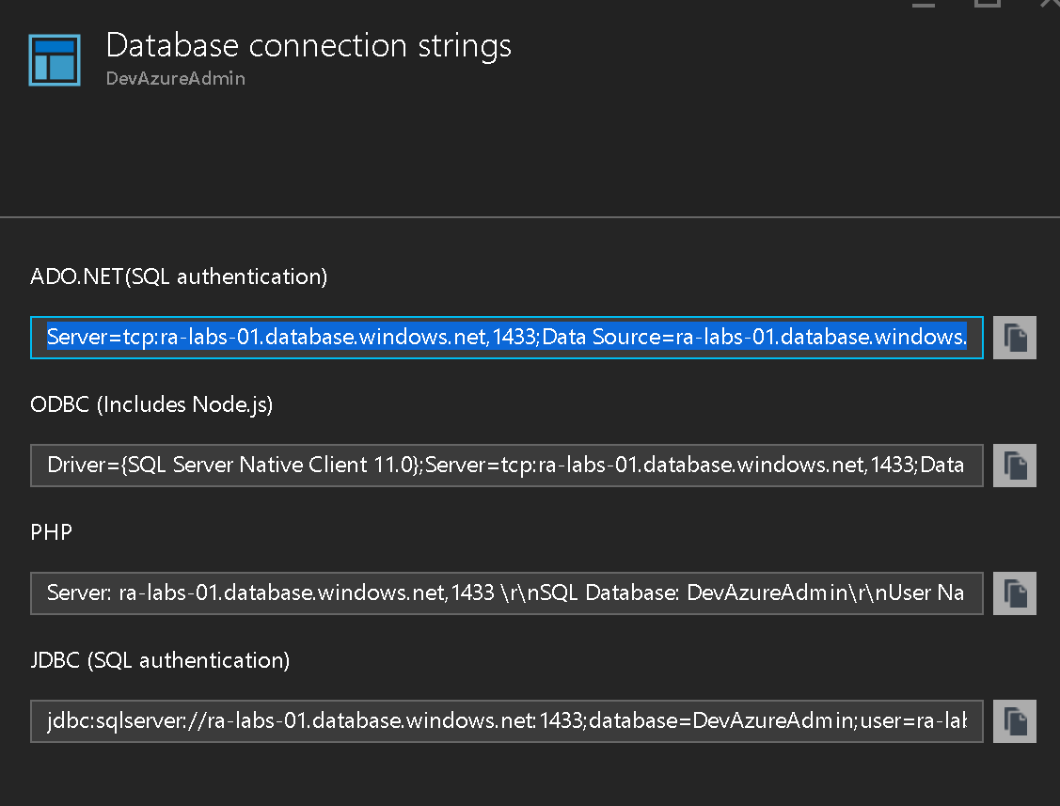1060x806 pixels.
Task: Click the "Database connection strings" title
Action: click(309, 45)
